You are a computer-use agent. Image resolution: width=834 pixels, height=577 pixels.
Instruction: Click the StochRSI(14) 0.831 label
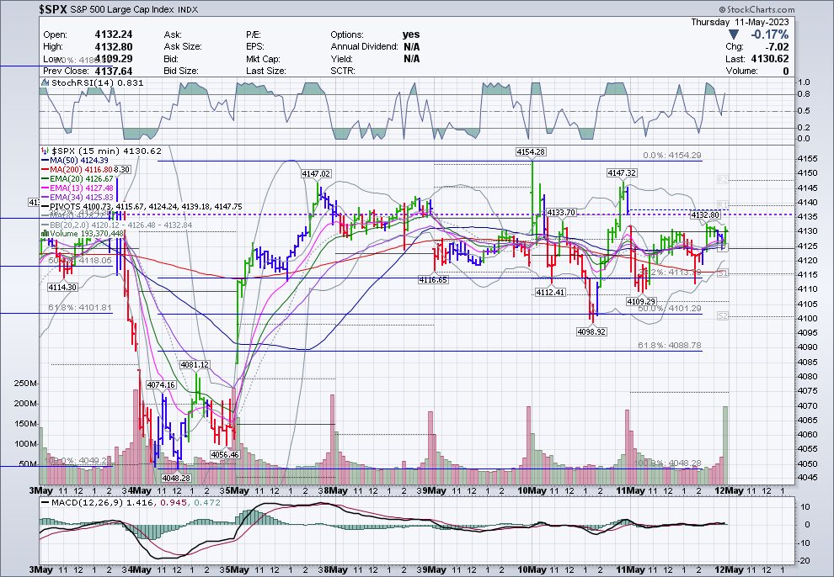(x=98, y=83)
